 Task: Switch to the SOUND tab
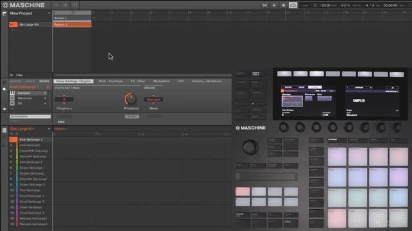[44, 81]
